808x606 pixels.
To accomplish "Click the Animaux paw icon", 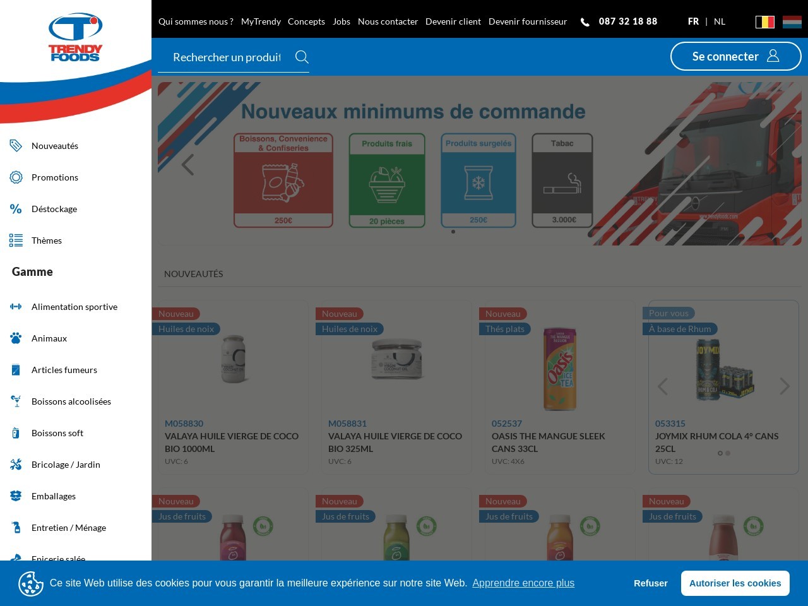I will click(x=16, y=338).
